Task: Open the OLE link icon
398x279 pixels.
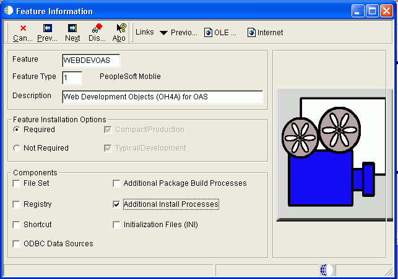Action: click(208, 33)
